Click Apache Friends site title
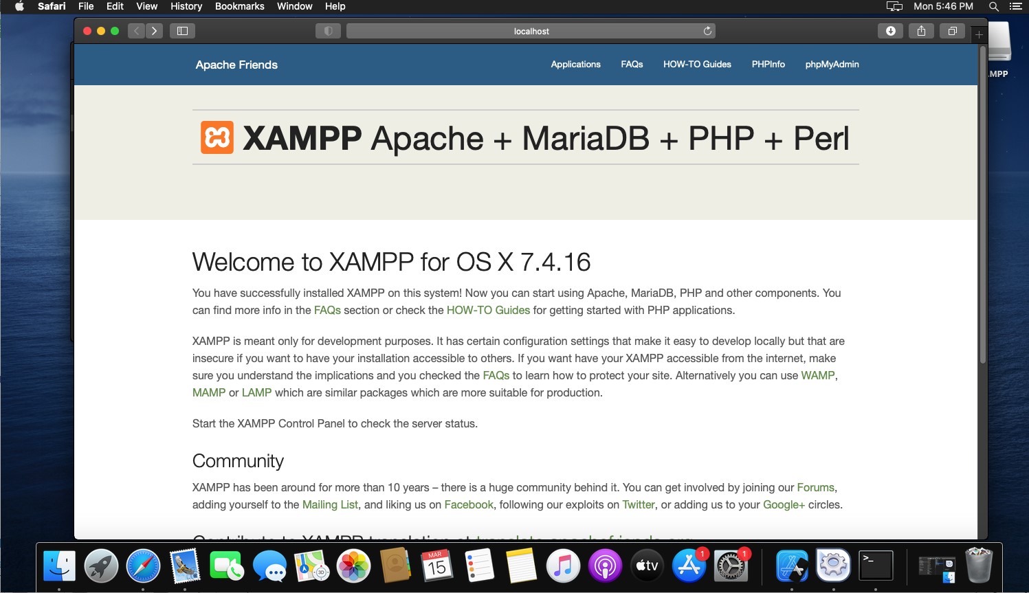The height and width of the screenshot is (593, 1029). point(236,65)
